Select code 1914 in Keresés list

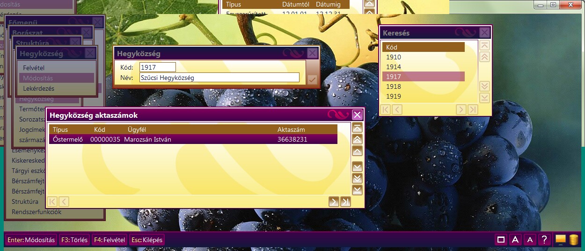(424, 67)
